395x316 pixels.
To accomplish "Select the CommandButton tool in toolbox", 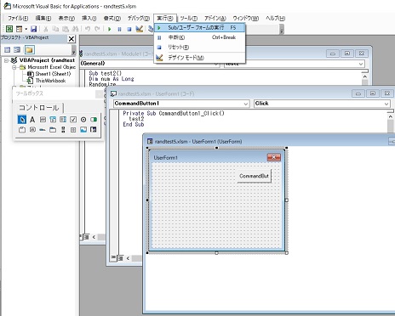I will coord(32,130).
